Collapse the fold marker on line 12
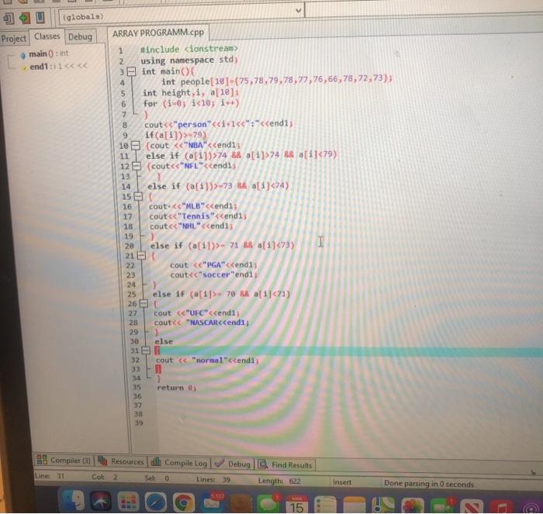This screenshot has width=543, height=514. 137,166
